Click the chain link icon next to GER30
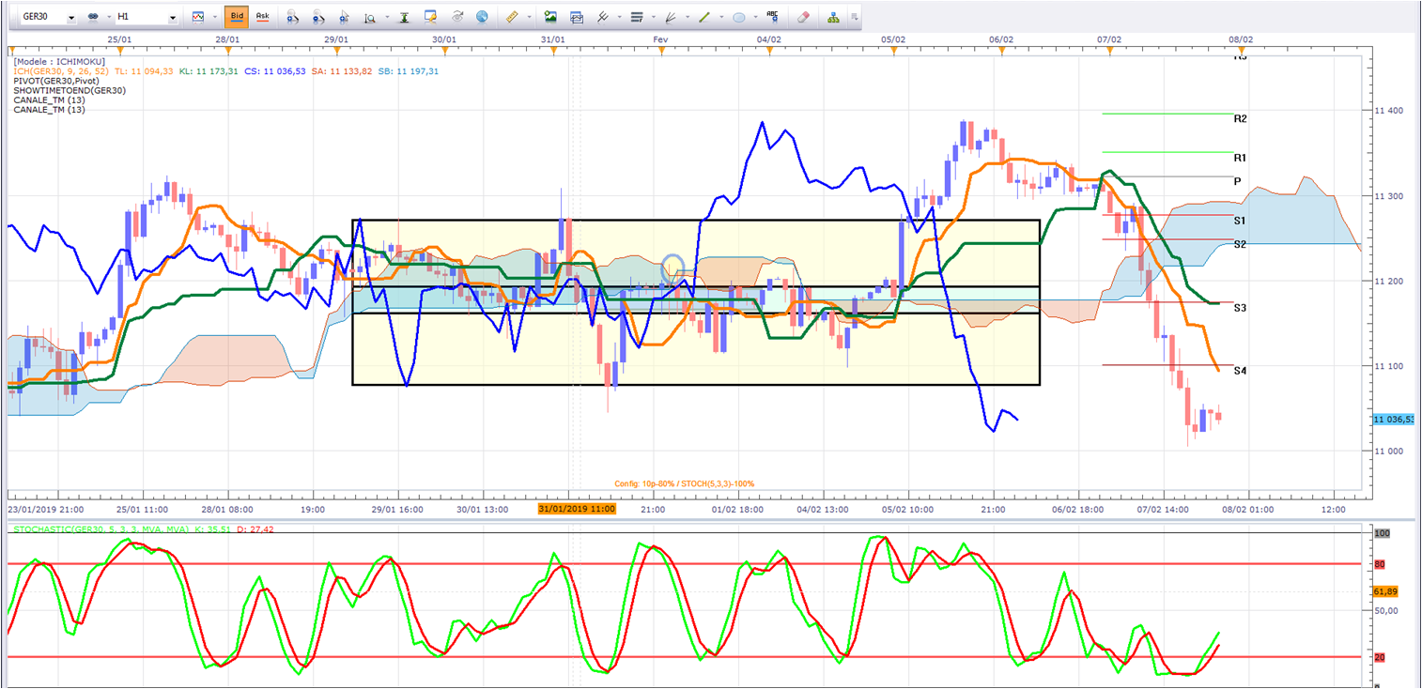Viewport: 1422px width, 689px height. (x=93, y=17)
